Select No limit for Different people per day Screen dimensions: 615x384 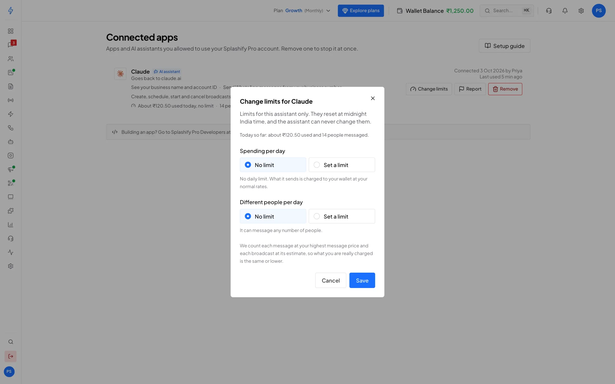tap(273, 216)
